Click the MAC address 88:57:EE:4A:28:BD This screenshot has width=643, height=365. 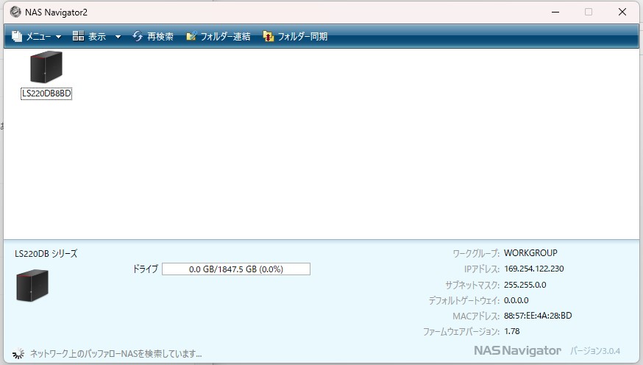pos(538,316)
